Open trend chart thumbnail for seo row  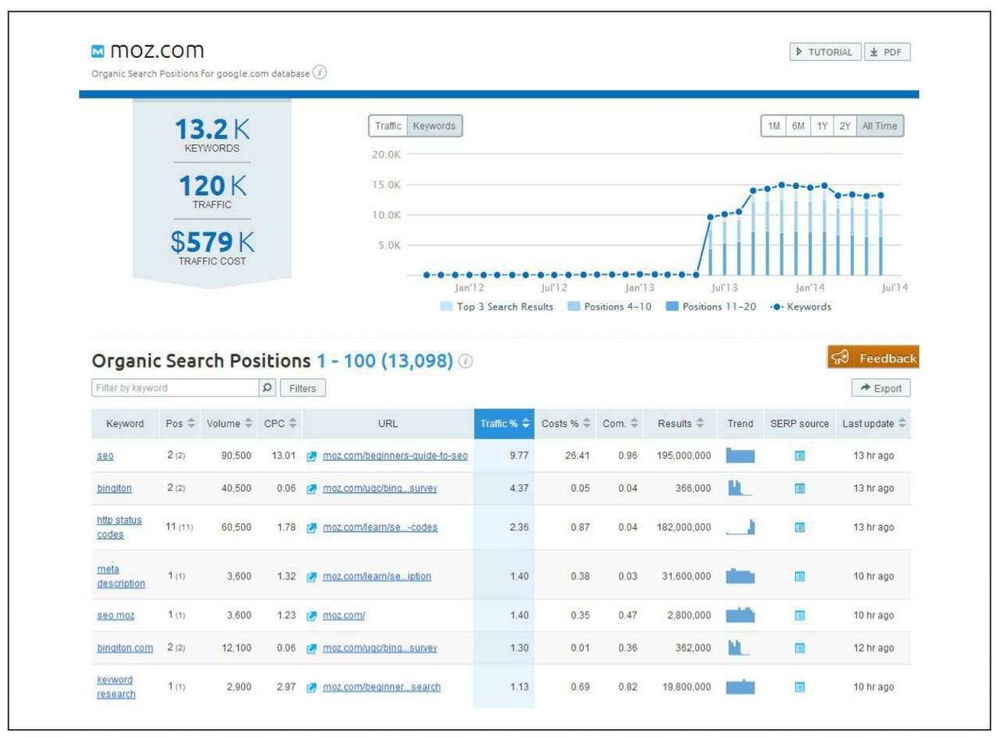[x=740, y=456]
